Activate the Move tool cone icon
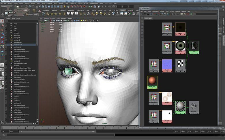 tap(2, 34)
